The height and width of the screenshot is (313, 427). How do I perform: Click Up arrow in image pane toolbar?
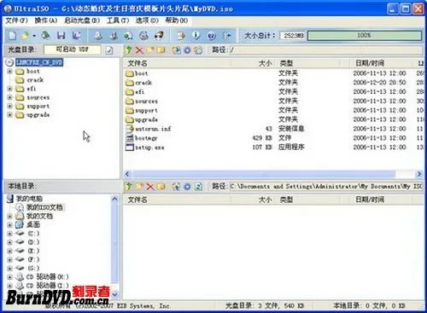point(129,50)
